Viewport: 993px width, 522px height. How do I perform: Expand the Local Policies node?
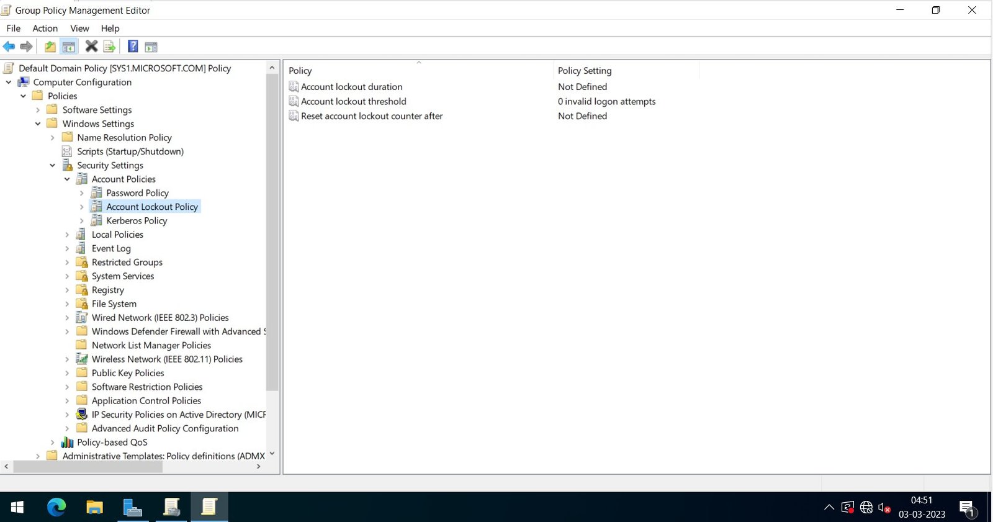[67, 235]
